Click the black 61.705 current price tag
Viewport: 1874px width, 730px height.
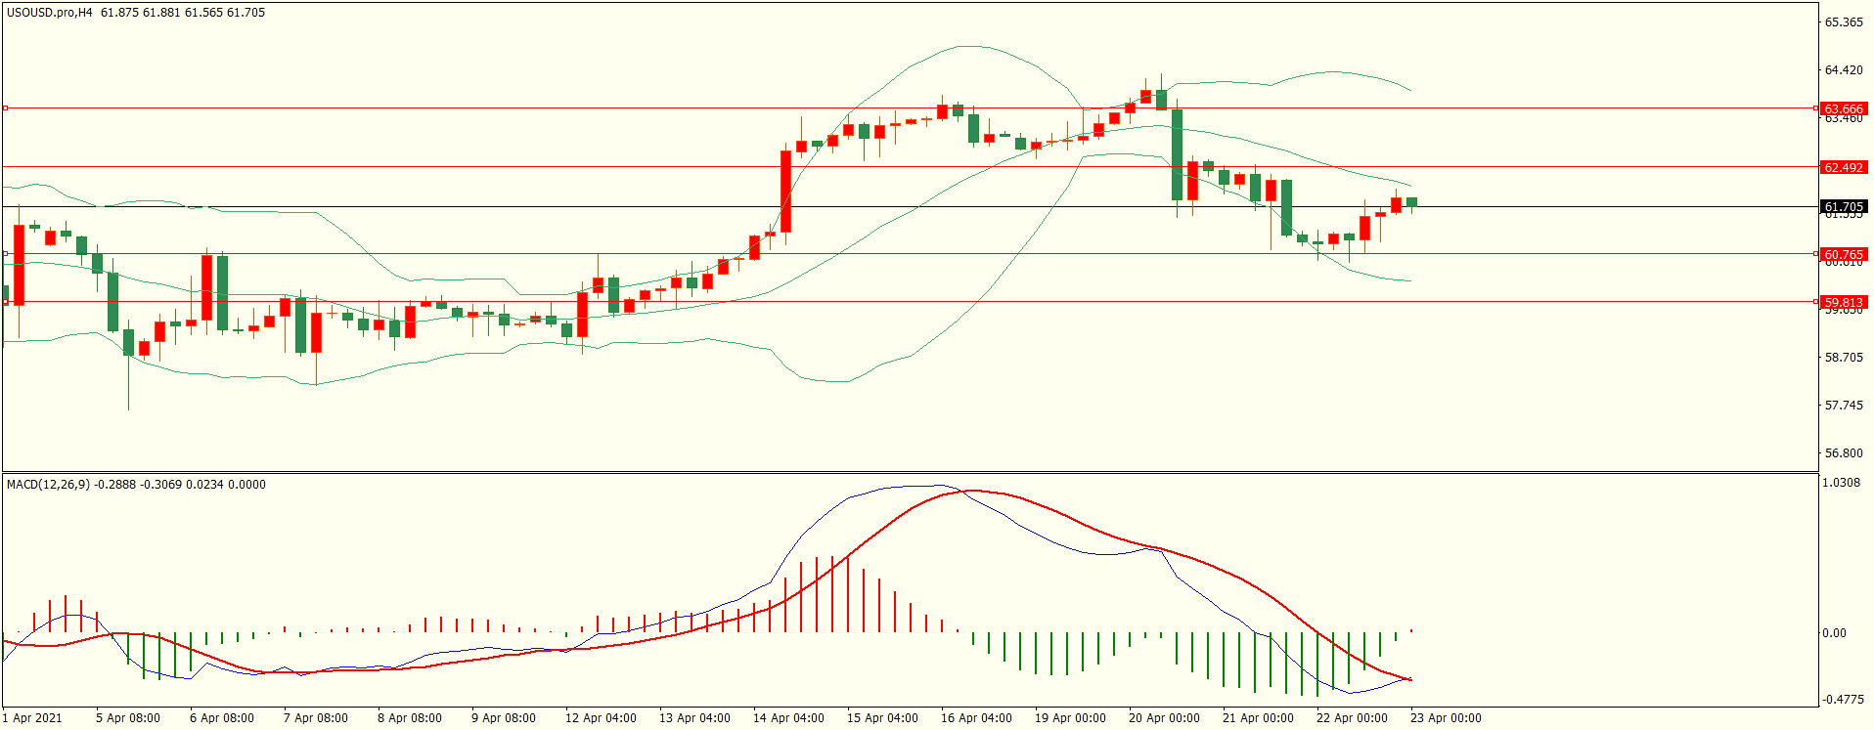point(1844,206)
